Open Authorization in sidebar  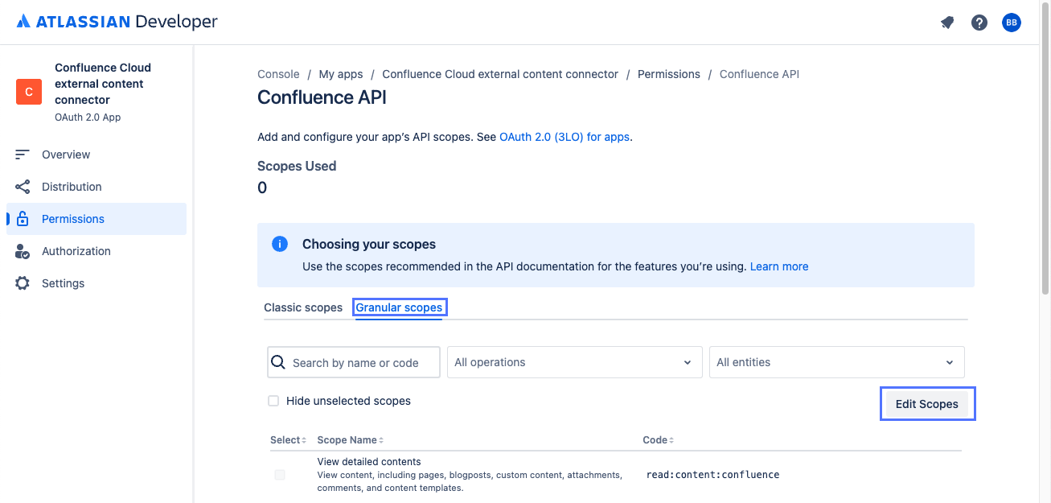(x=96, y=251)
